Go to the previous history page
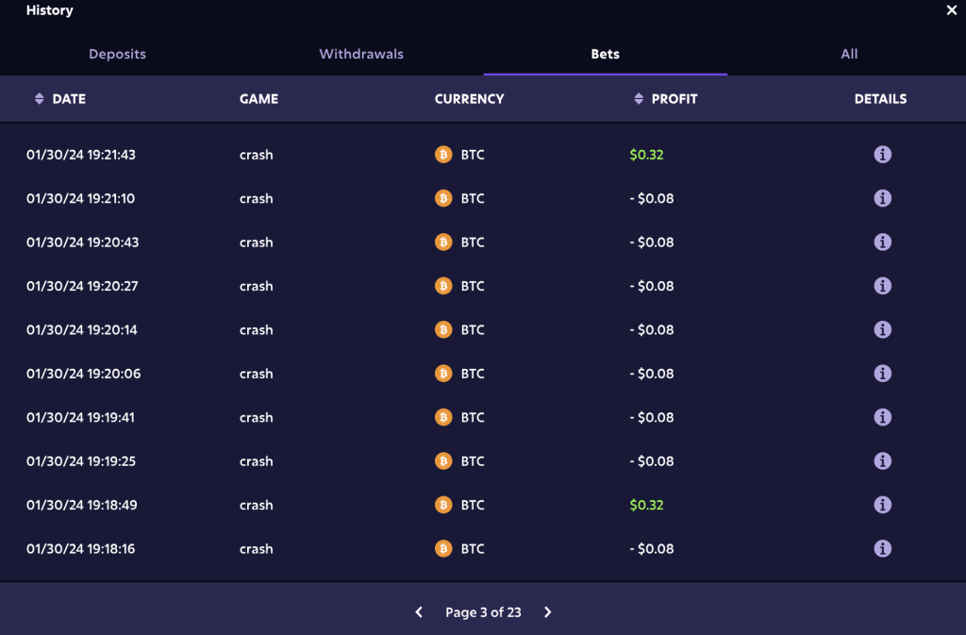Viewport: 966px width, 635px height. [419, 612]
